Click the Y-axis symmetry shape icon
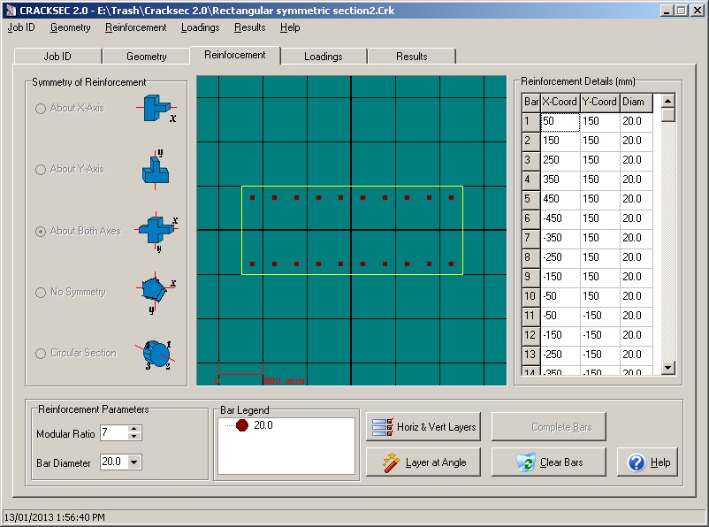This screenshot has height=527, width=709. (x=156, y=170)
